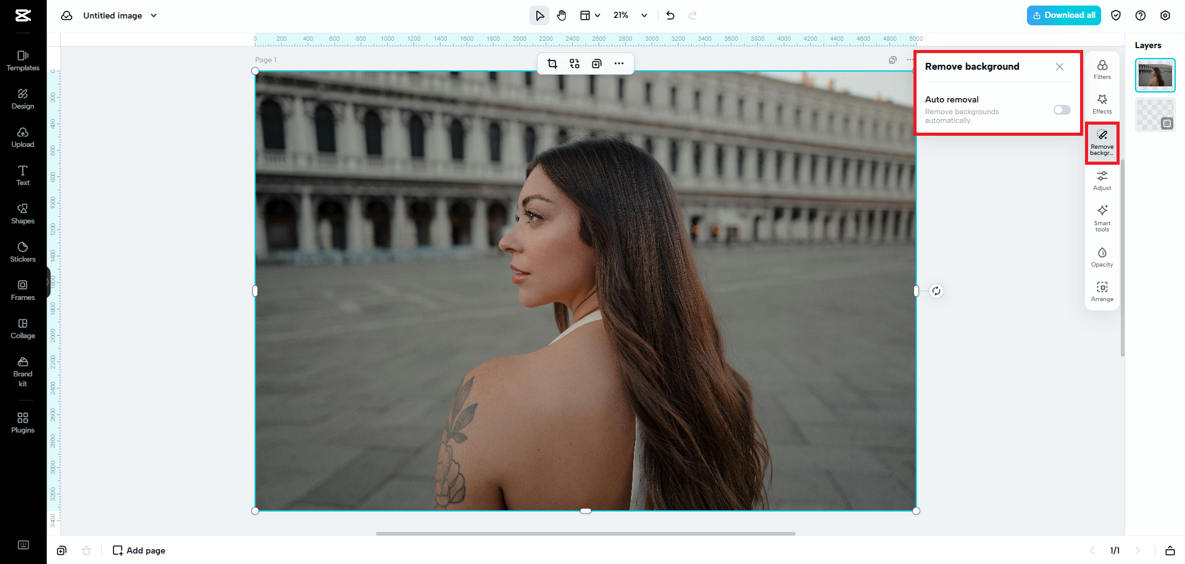Open the Effects panel
The image size is (1185, 564).
pyautogui.click(x=1102, y=104)
